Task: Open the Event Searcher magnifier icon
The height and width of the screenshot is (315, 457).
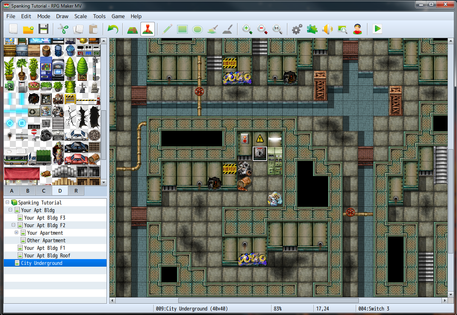Action: [343, 29]
